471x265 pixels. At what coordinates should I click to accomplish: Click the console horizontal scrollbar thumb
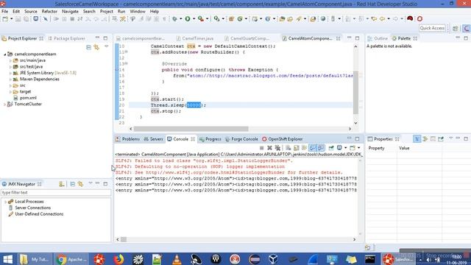124,239
